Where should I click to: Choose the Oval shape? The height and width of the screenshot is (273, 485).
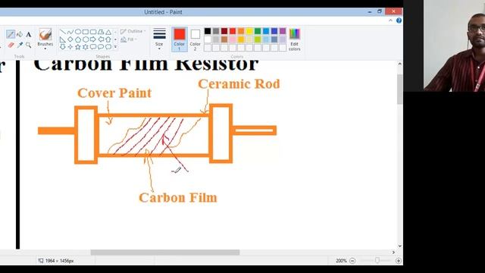coord(78,32)
